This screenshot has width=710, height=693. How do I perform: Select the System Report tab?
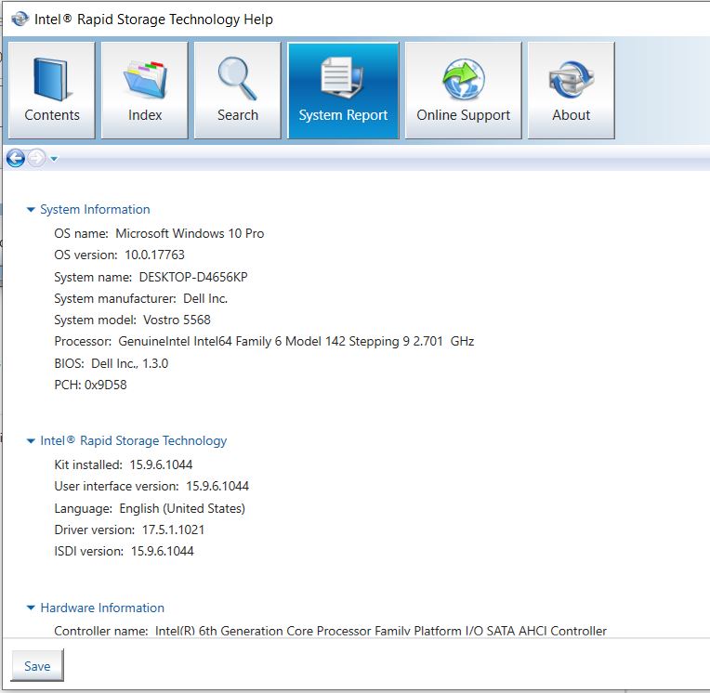[343, 90]
